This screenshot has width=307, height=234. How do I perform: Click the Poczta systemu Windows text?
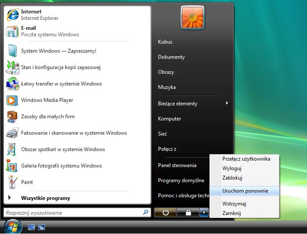coord(50,35)
